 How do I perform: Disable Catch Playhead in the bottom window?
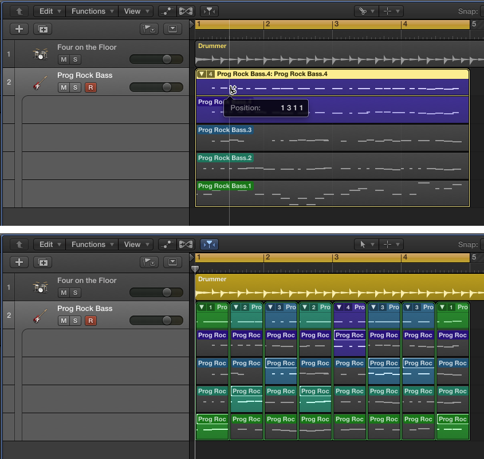click(x=209, y=245)
